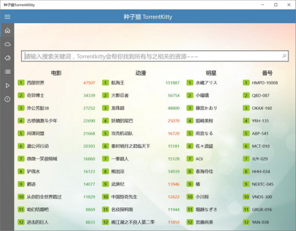
Task: Open the list icon in sidebar
Action: click(x=7, y=72)
